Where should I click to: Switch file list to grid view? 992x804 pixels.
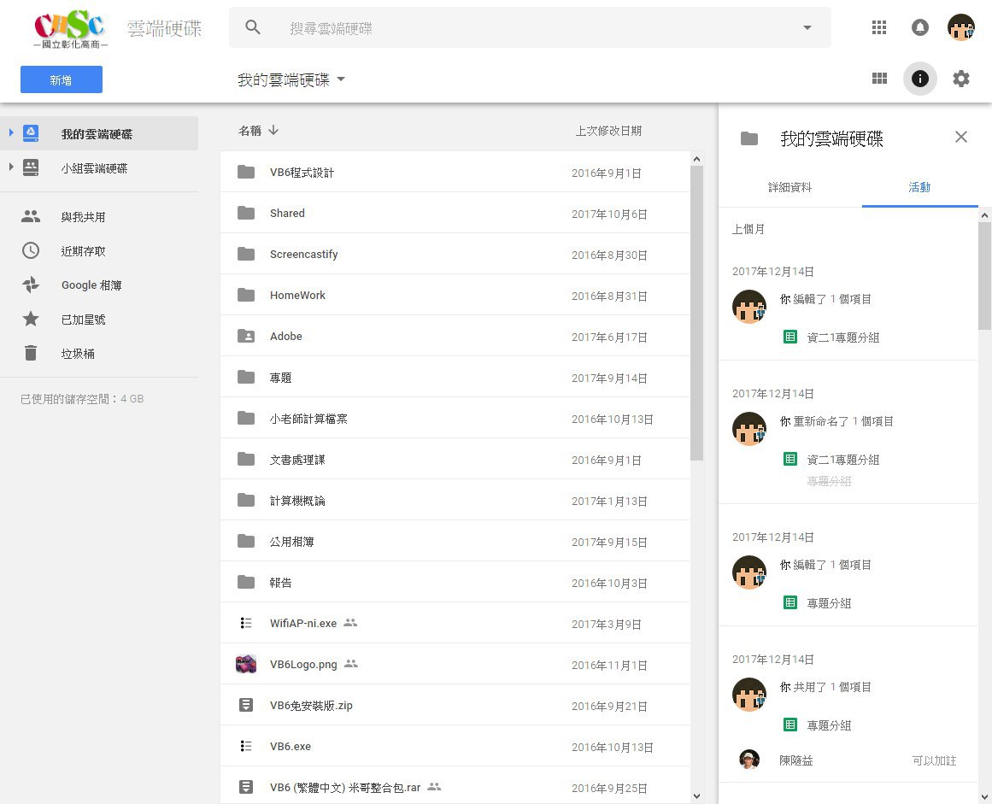coord(878,79)
